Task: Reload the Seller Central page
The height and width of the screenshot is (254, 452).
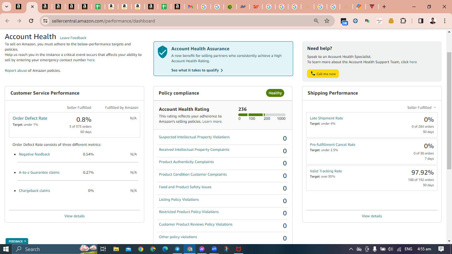Action: pos(31,21)
